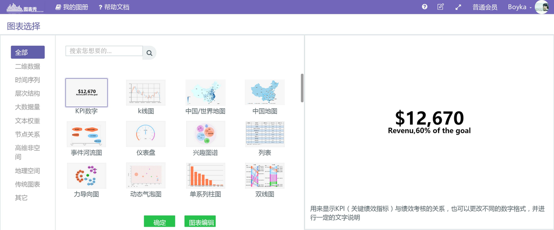Select the 传统图表 category
Viewport: 554px width, 230px height.
(x=28, y=184)
